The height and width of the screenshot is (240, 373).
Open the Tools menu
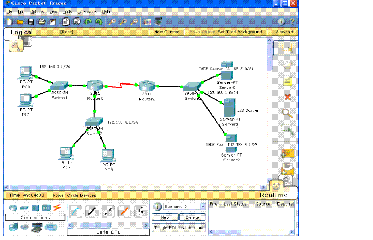click(67, 11)
